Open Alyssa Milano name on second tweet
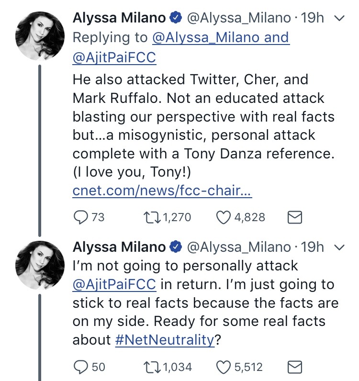 click(x=120, y=247)
